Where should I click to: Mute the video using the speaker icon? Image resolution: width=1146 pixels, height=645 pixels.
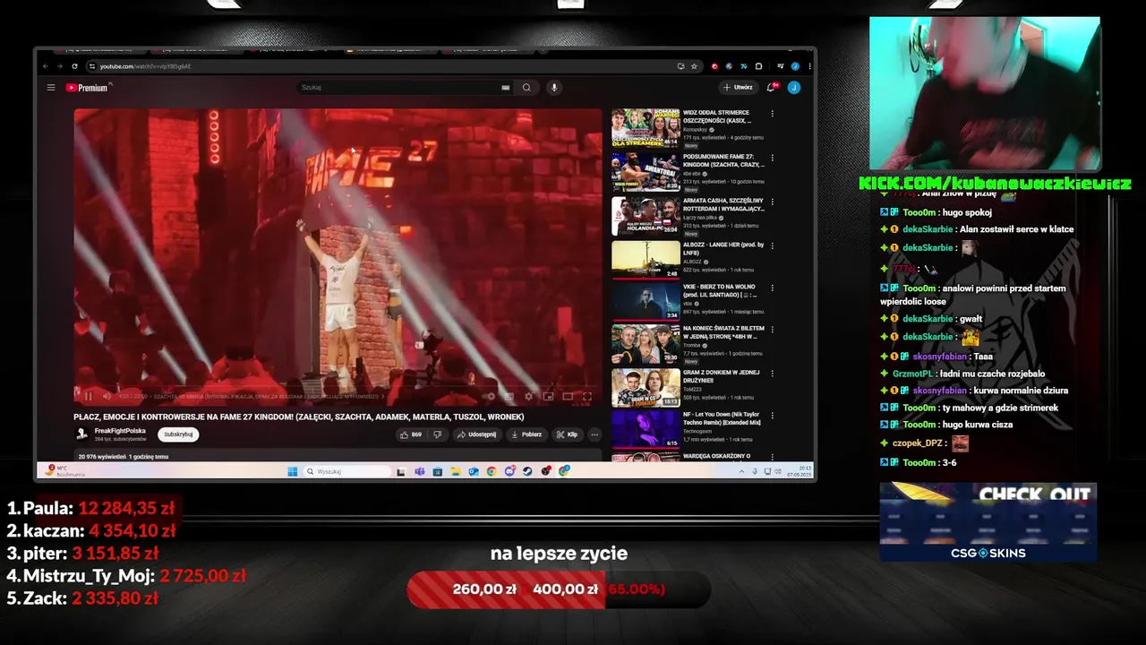pyautogui.click(x=107, y=396)
